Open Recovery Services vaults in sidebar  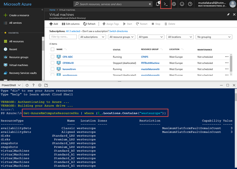(20, 73)
